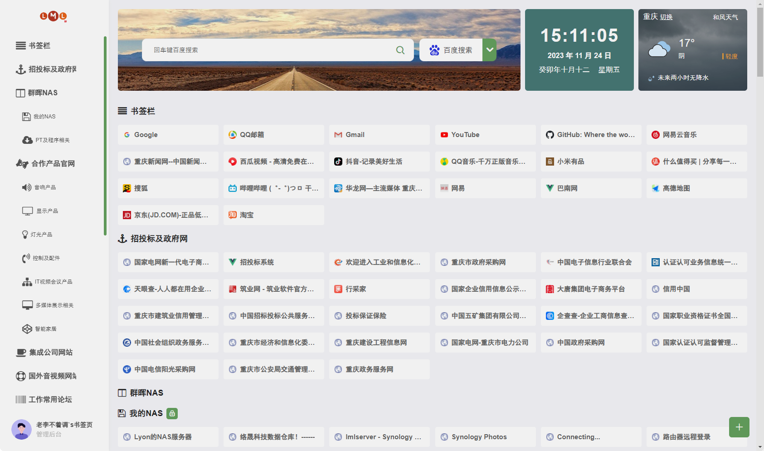Open the 招投标系统 bookmark
Image resolution: width=764 pixels, height=451 pixels.
click(274, 262)
